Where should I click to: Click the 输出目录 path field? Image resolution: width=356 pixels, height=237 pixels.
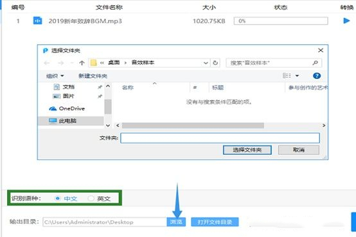[105, 222]
